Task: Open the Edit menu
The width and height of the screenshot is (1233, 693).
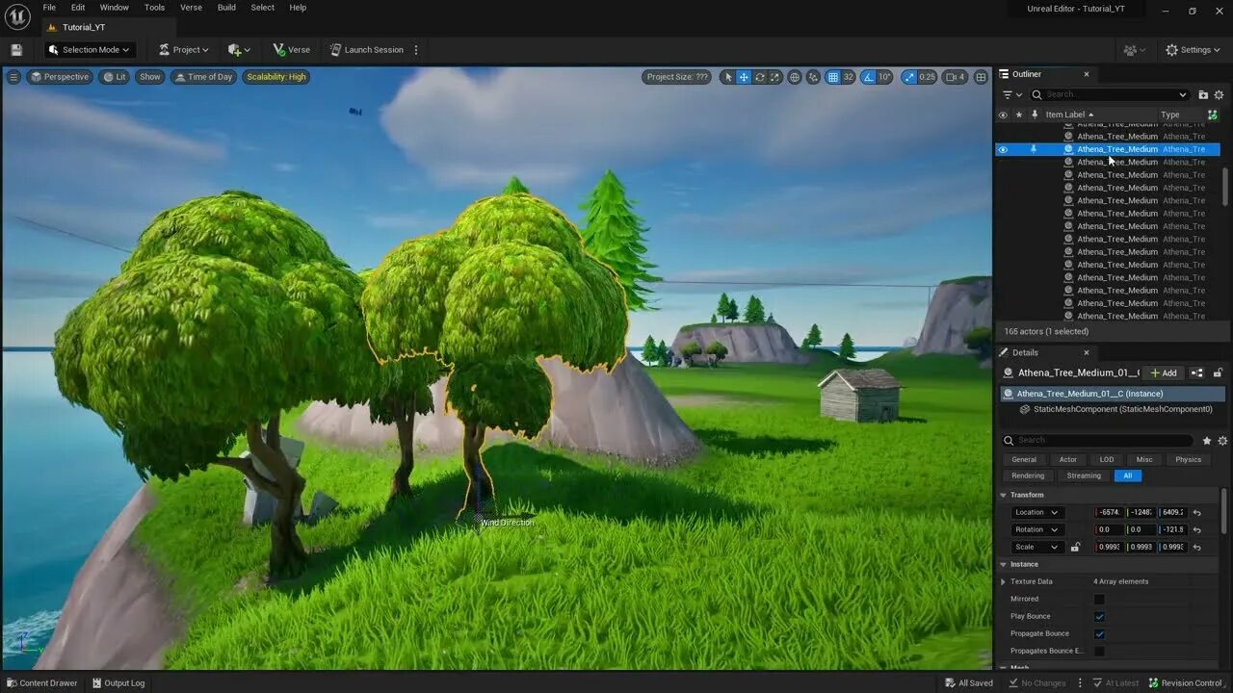Action: coord(78,8)
